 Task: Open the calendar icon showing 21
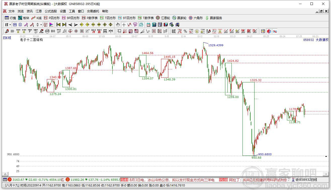(148, 25)
